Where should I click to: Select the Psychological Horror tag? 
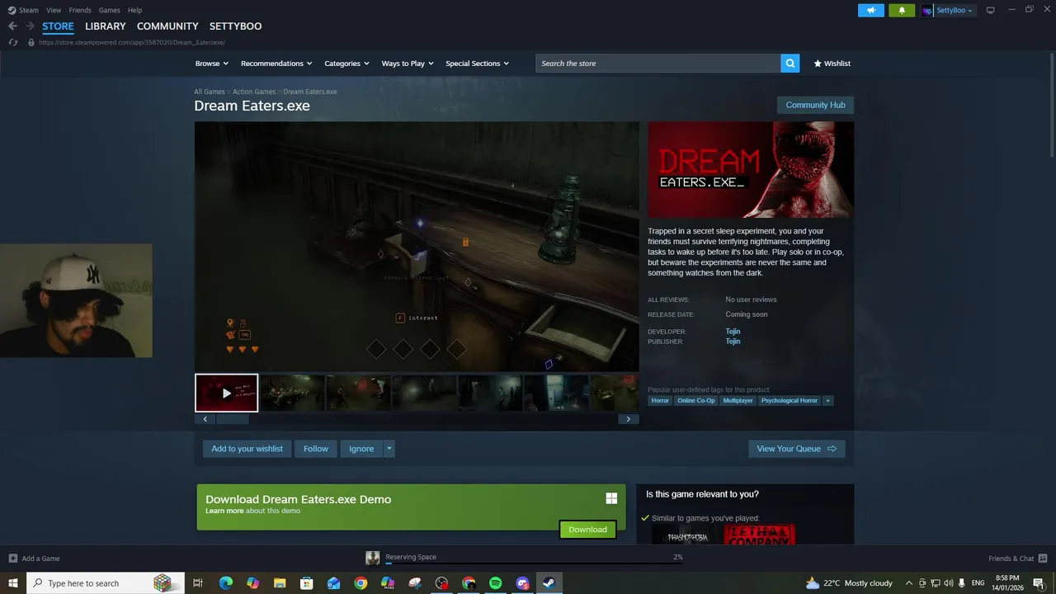[790, 401]
